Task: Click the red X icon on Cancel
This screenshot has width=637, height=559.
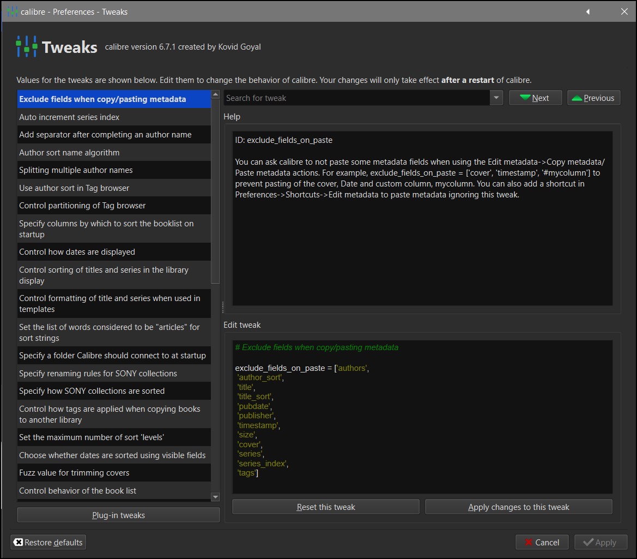Action: pyautogui.click(x=528, y=542)
